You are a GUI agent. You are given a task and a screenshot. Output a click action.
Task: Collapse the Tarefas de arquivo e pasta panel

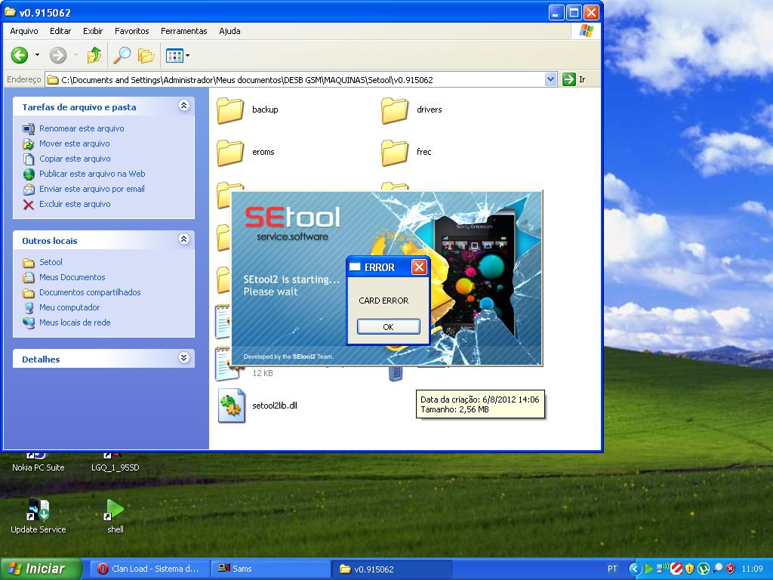(x=184, y=106)
